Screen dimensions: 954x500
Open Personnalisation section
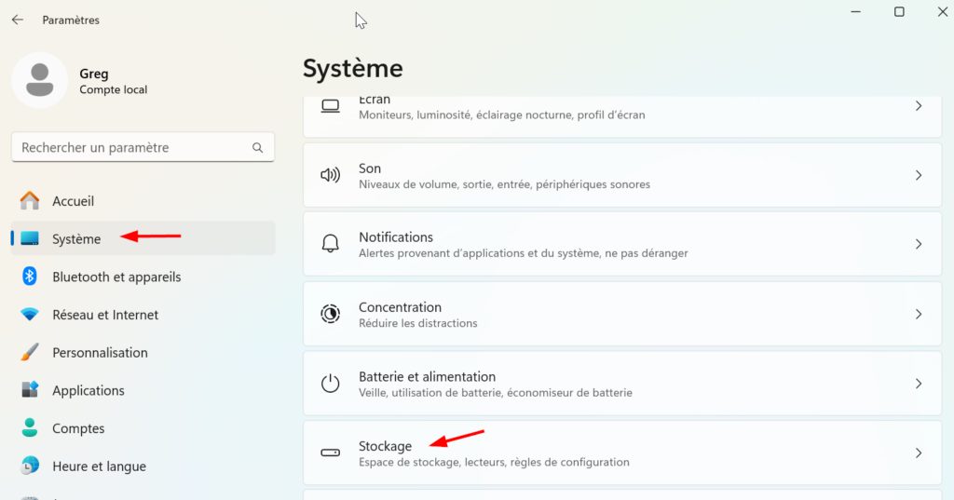point(143,352)
